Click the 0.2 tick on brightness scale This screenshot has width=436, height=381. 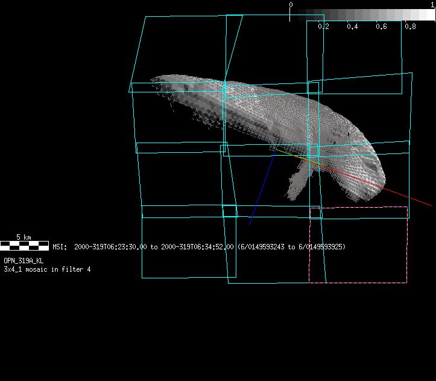point(323,27)
